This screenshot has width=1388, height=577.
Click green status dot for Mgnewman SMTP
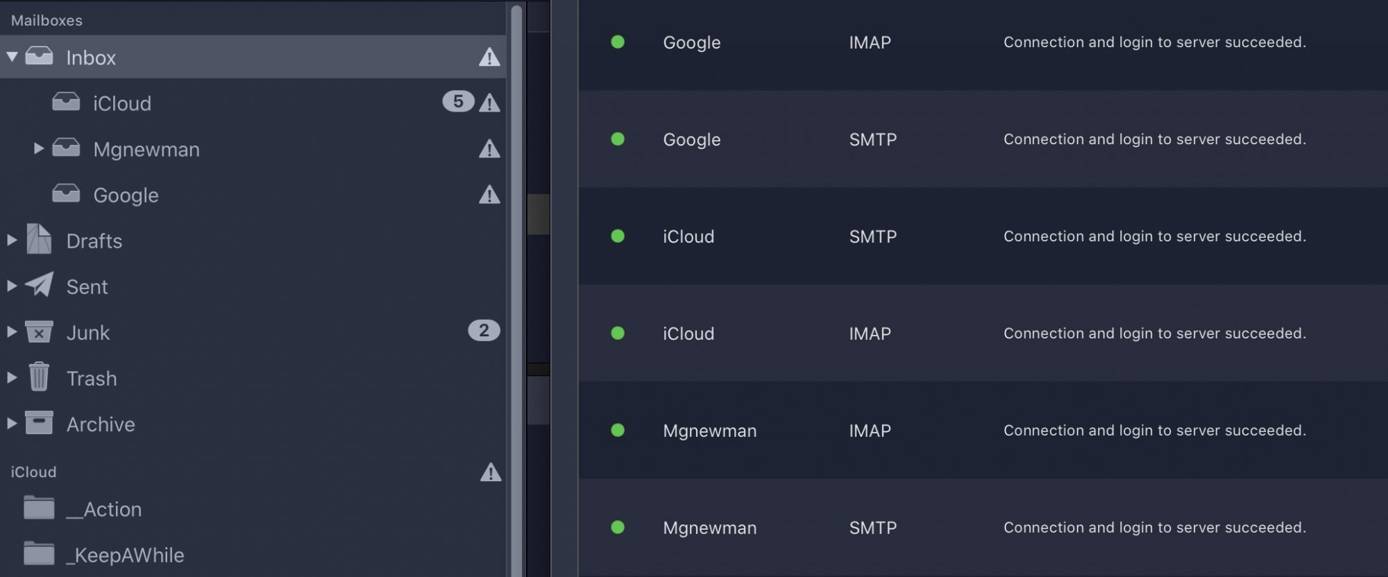(x=618, y=527)
